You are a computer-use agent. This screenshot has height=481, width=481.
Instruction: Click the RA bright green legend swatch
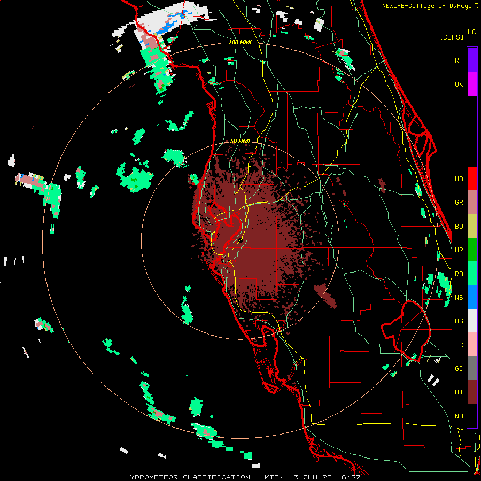(x=472, y=274)
